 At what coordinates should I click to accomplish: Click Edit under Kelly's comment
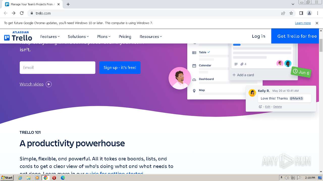268,107
